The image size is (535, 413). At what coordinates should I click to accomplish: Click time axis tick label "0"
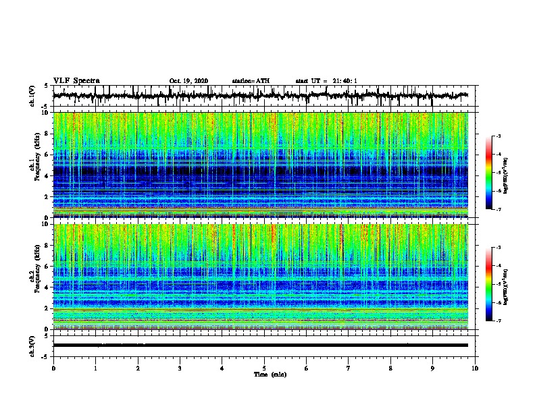click(53, 368)
